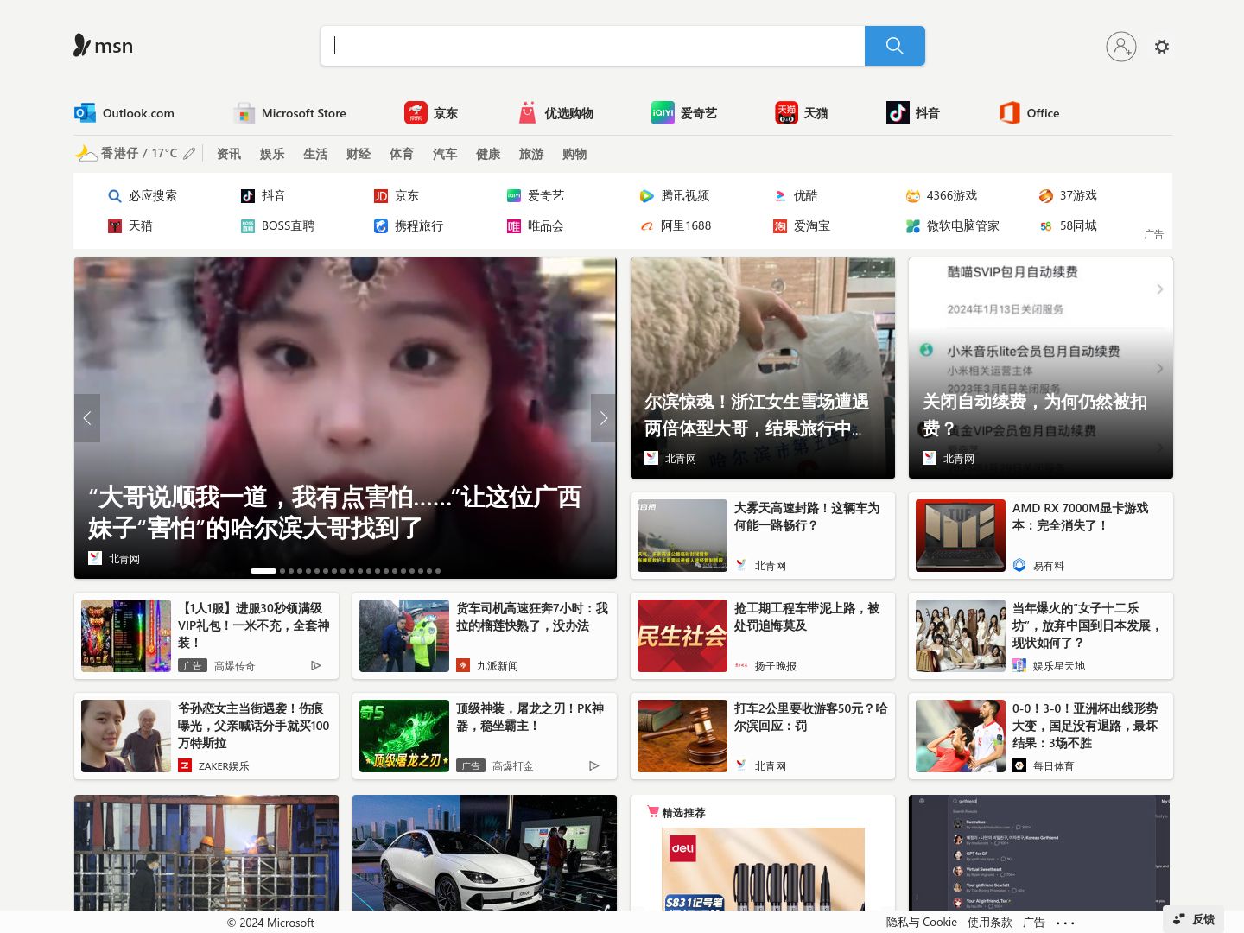
Task: Open 隐私与 Cookie footer link
Action: pos(922,922)
